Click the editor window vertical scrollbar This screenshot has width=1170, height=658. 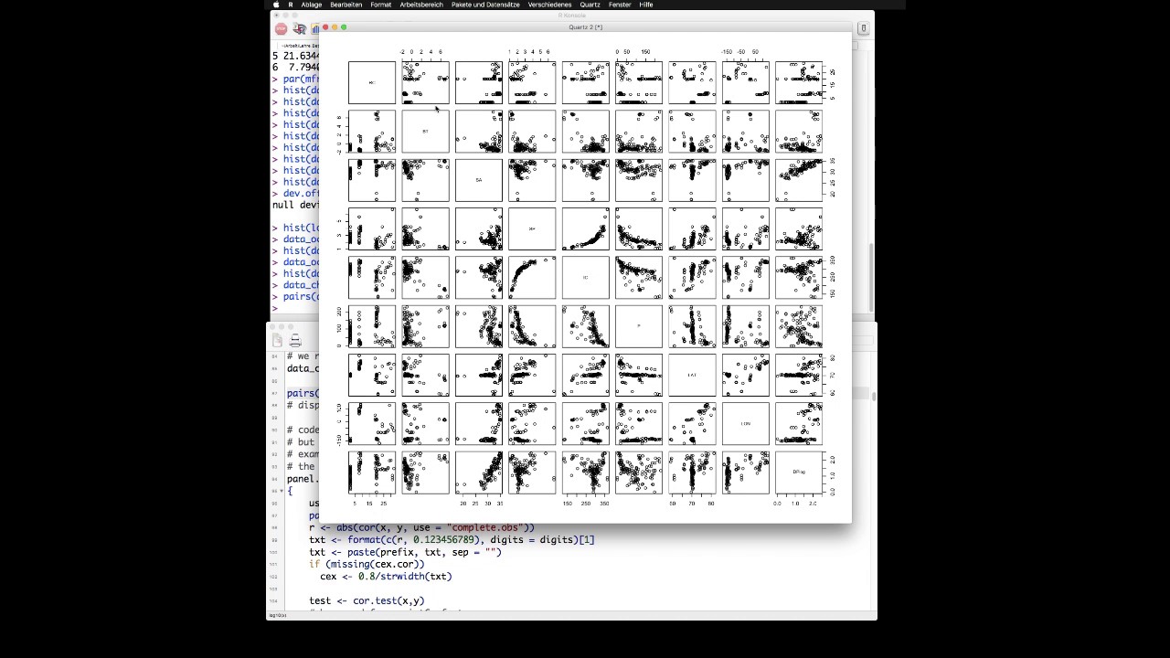873,397
